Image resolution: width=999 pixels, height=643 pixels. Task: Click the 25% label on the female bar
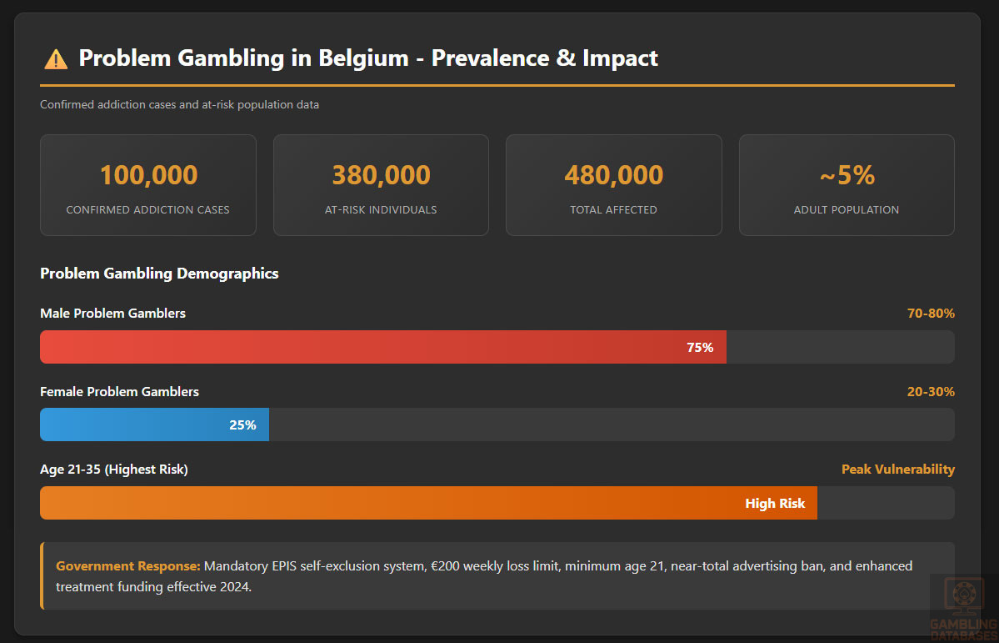click(242, 425)
